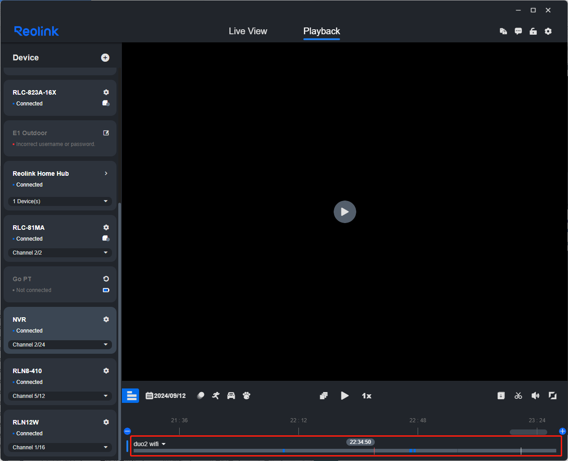Screen dimensions: 568x461
Task: Toggle pet detection paw filter
Action: pyautogui.click(x=247, y=396)
